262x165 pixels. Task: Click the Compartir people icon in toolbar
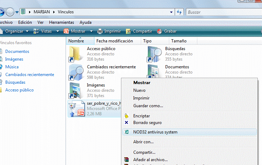(128, 31)
